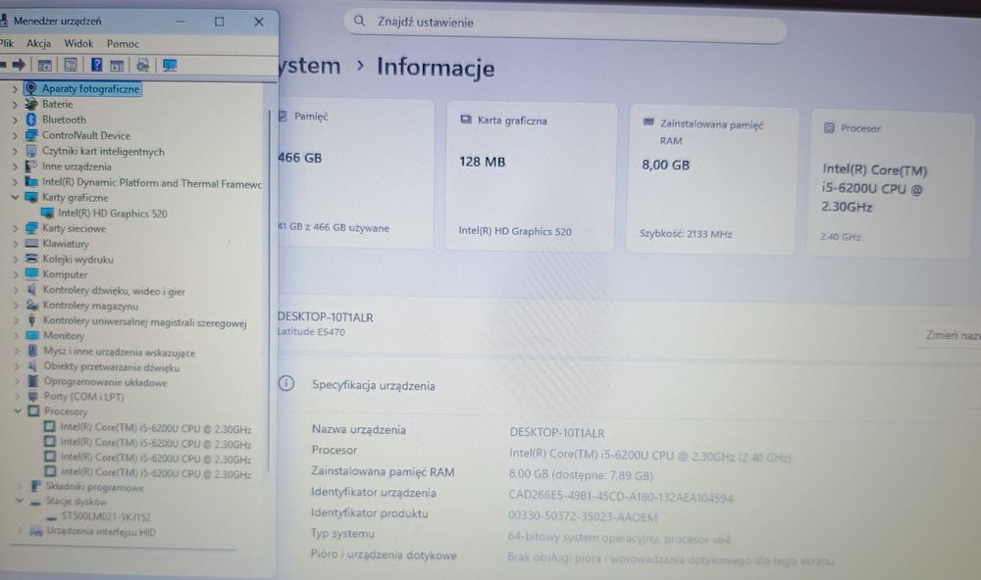
Task: Click the Zainstalowana pamięć RAM card icon
Action: click(648, 121)
